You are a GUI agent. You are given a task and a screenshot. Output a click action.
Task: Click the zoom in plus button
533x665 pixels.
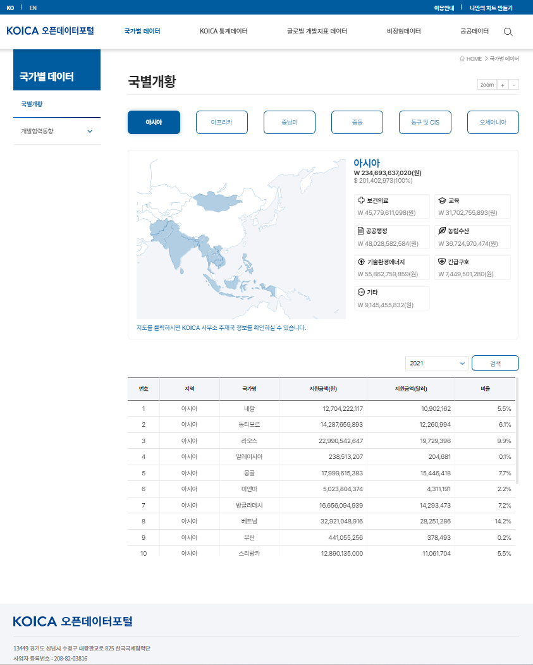502,85
